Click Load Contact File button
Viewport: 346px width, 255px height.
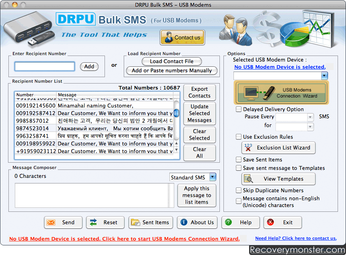(x=172, y=61)
